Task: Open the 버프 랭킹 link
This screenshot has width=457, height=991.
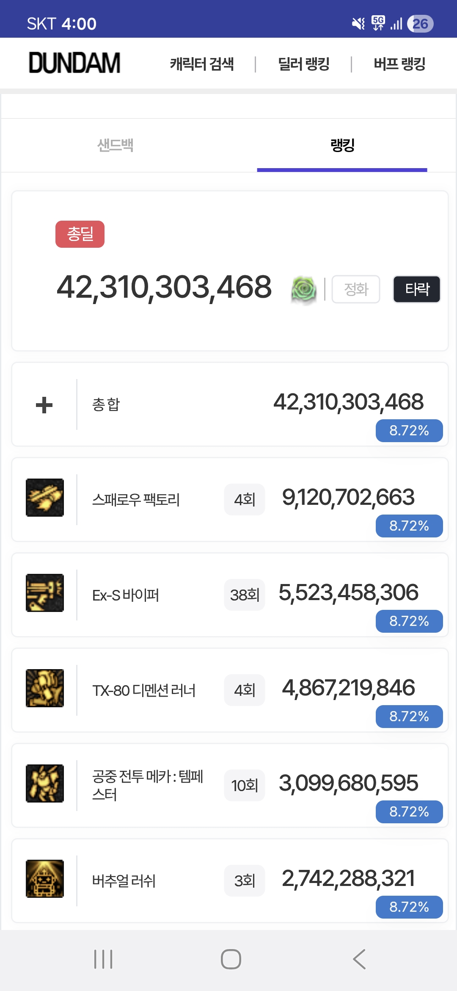Action: 399,64
